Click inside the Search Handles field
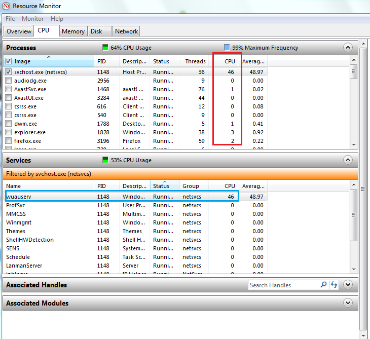This screenshot has width=370, height=339. pyautogui.click(x=284, y=285)
